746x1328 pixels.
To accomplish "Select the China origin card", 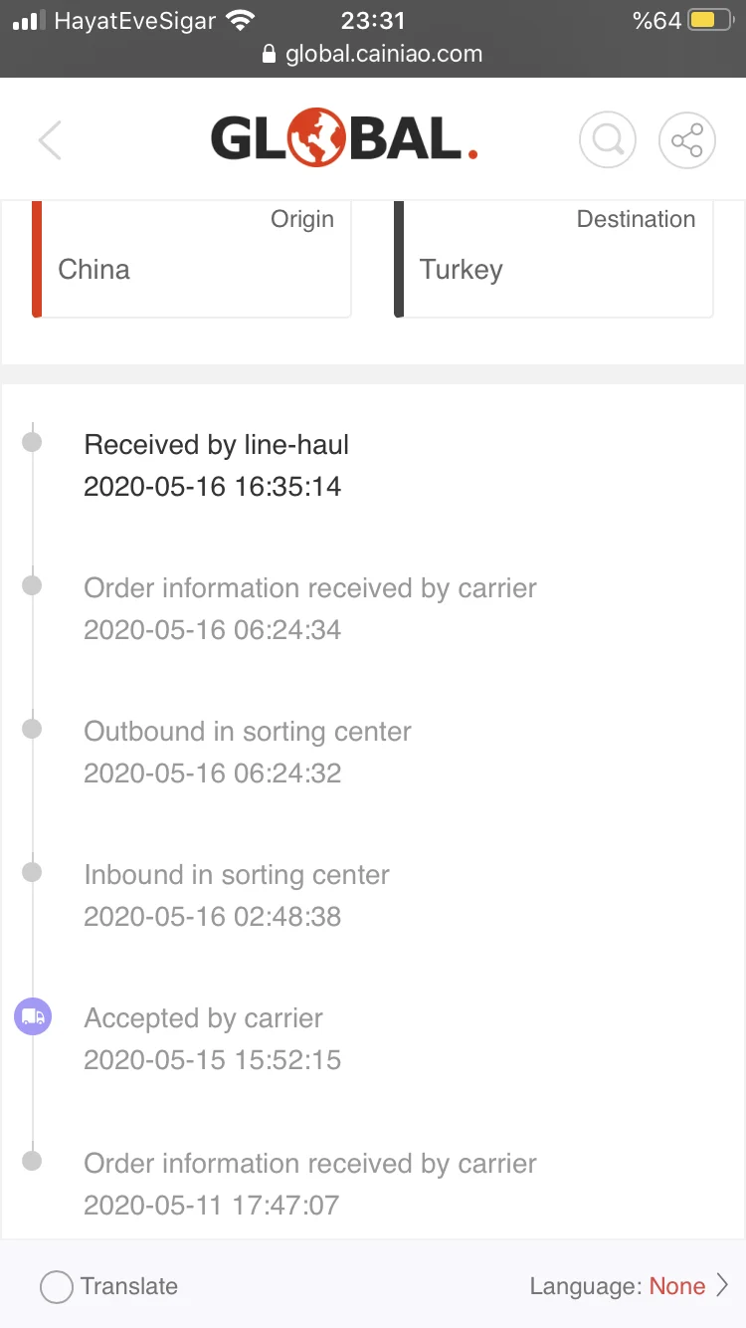I will click(x=192, y=259).
